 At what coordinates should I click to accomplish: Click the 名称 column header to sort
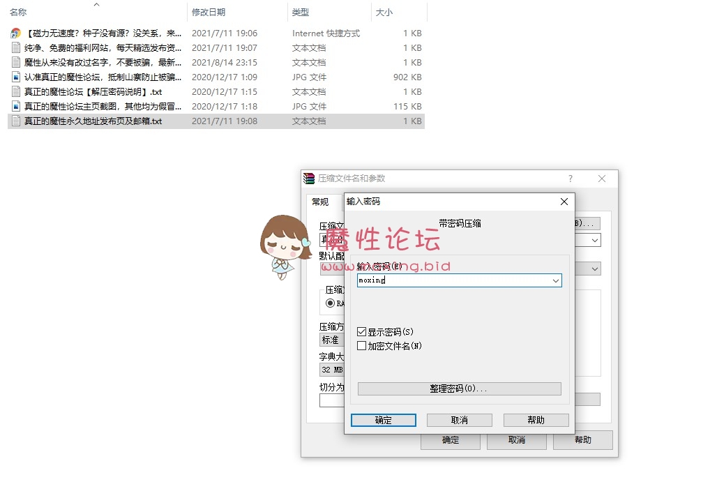[17, 11]
